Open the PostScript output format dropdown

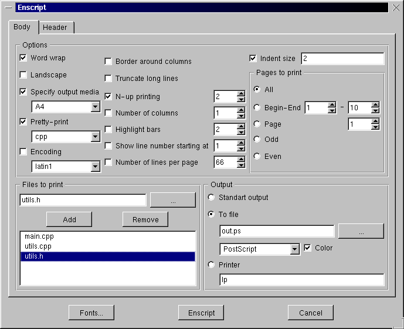tap(294, 249)
